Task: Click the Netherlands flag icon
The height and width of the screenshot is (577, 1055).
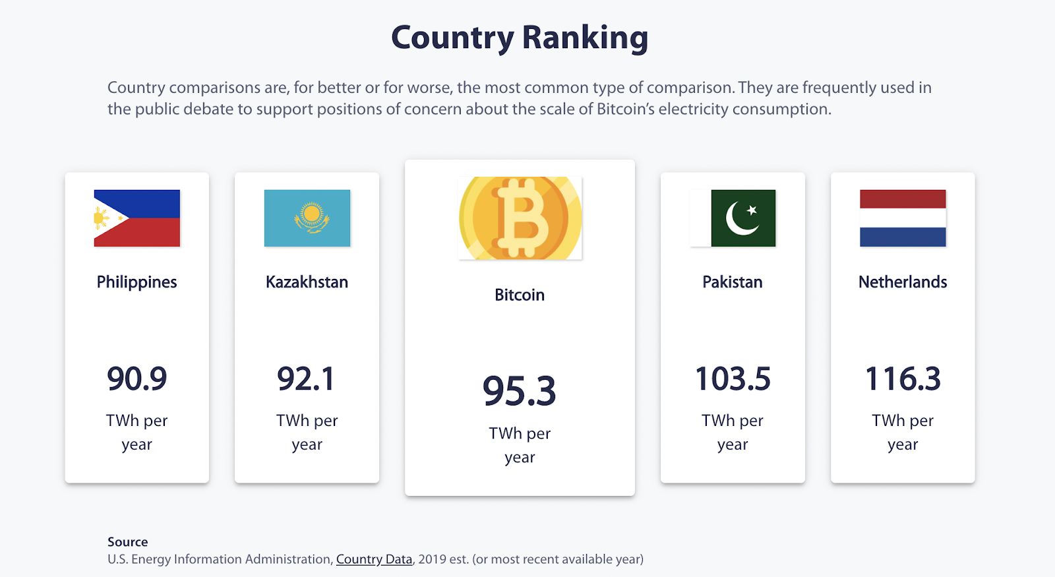Action: (903, 218)
